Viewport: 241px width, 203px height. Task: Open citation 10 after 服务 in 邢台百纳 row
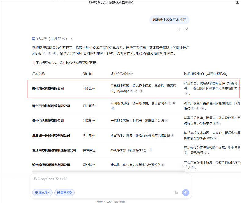(x=203, y=108)
